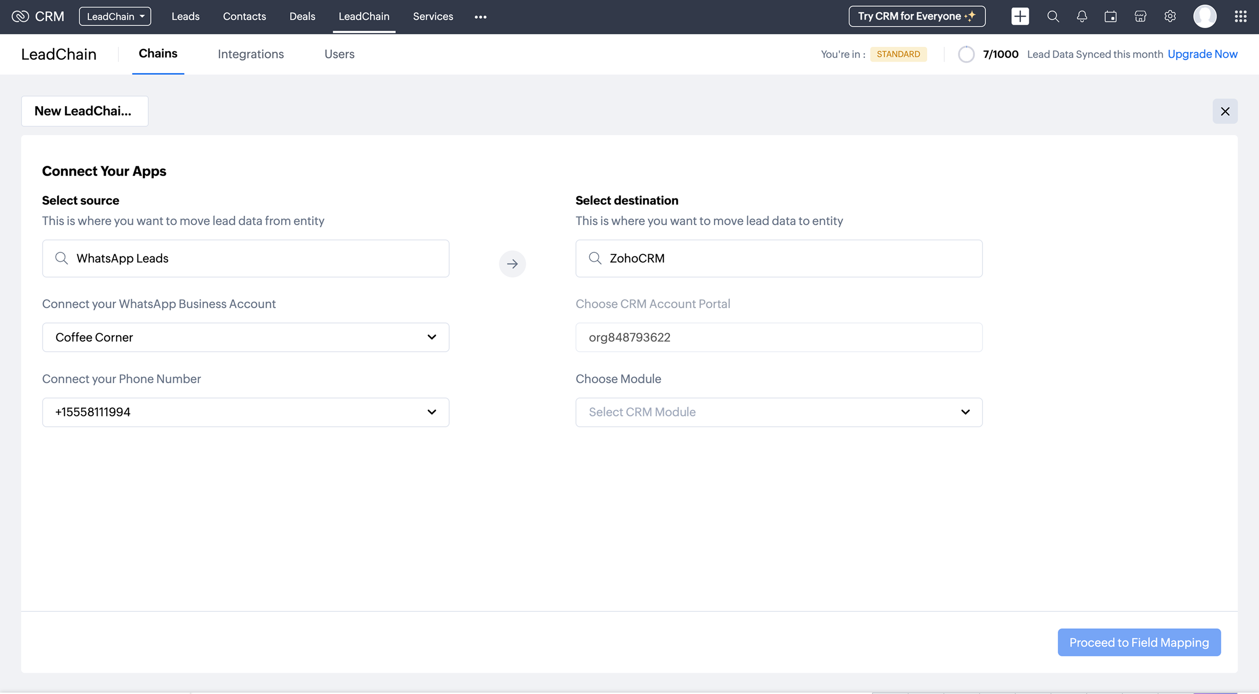Open the marketplace store icon

(x=1140, y=17)
